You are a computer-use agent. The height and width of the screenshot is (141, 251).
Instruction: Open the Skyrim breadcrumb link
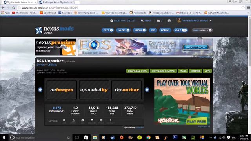point(41,65)
